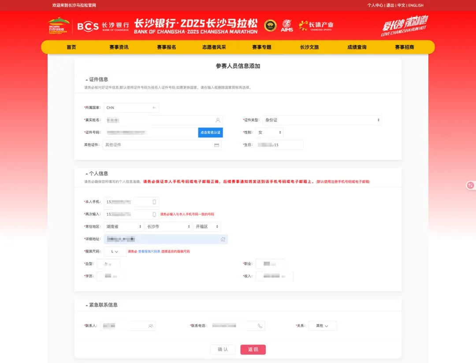Open the 收入 income dropdown
The width and height of the screenshot is (476, 363).
pyautogui.click(x=275, y=276)
